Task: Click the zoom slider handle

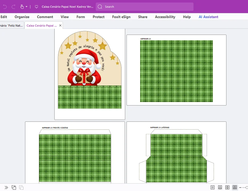Action: [x=247, y=188]
